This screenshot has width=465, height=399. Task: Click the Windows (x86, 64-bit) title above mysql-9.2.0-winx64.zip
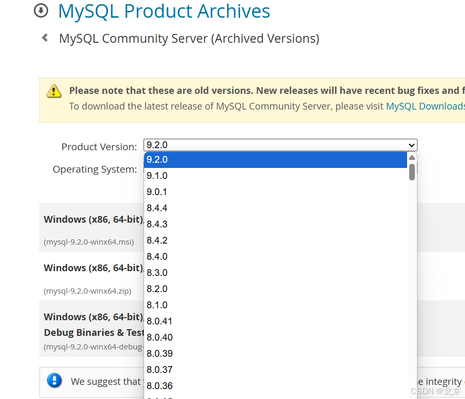94,268
